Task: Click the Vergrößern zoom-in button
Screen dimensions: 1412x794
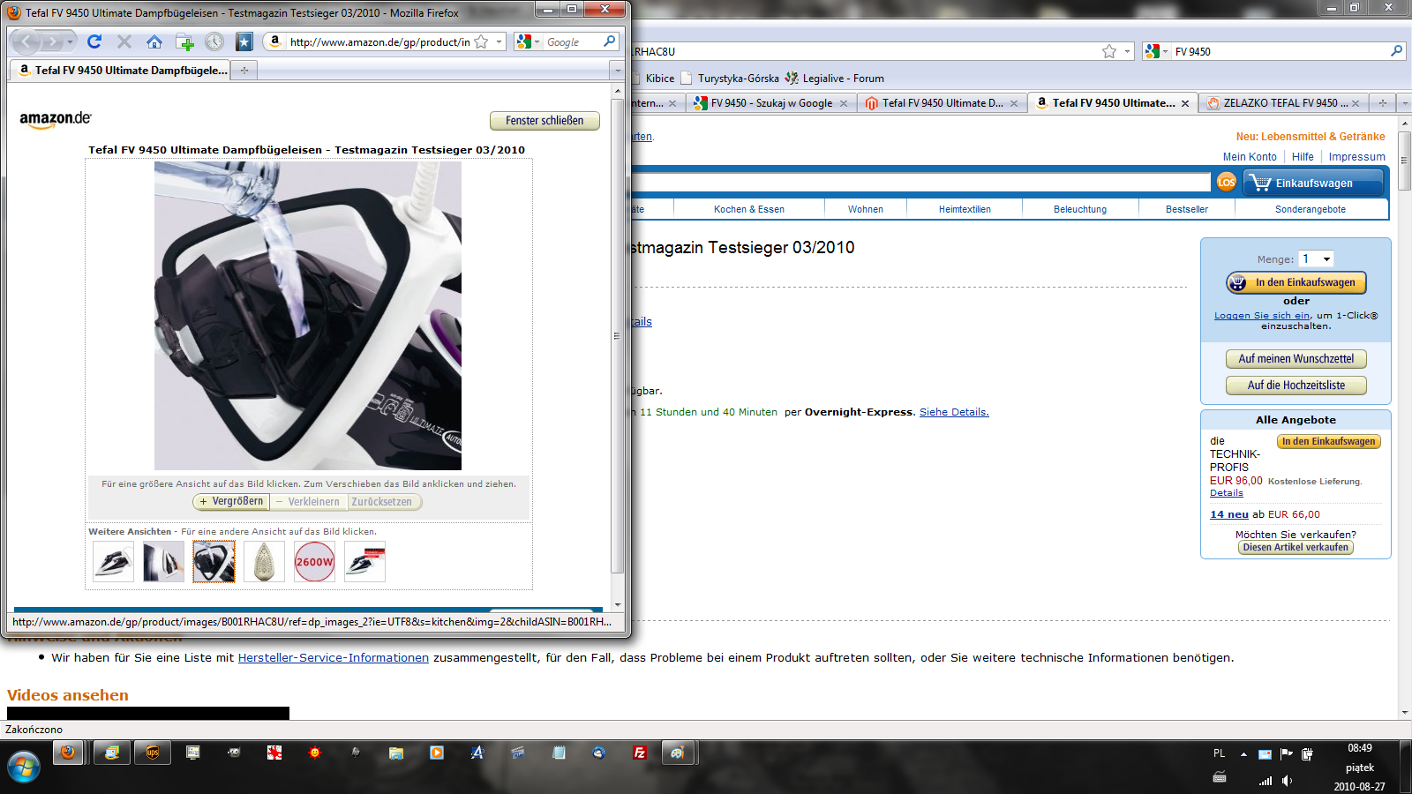Action: point(230,501)
